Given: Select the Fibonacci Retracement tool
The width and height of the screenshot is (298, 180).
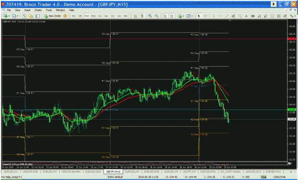Looking at the screenshot, I should click(240, 16).
